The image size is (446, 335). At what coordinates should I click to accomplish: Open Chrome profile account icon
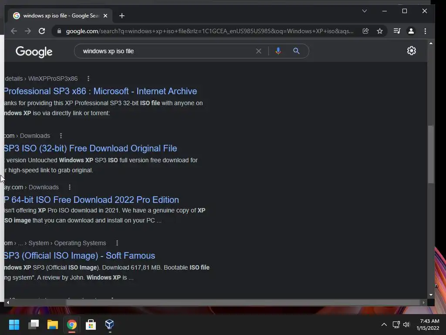[x=411, y=31]
